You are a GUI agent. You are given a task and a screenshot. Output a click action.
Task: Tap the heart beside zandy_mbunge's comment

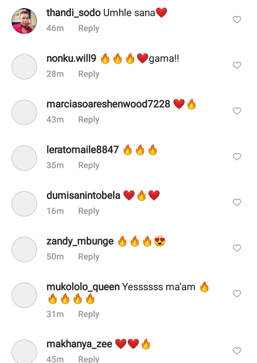click(x=237, y=248)
